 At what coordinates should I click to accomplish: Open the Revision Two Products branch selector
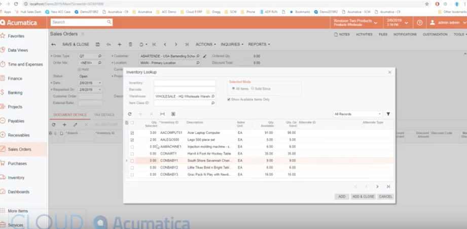click(355, 23)
